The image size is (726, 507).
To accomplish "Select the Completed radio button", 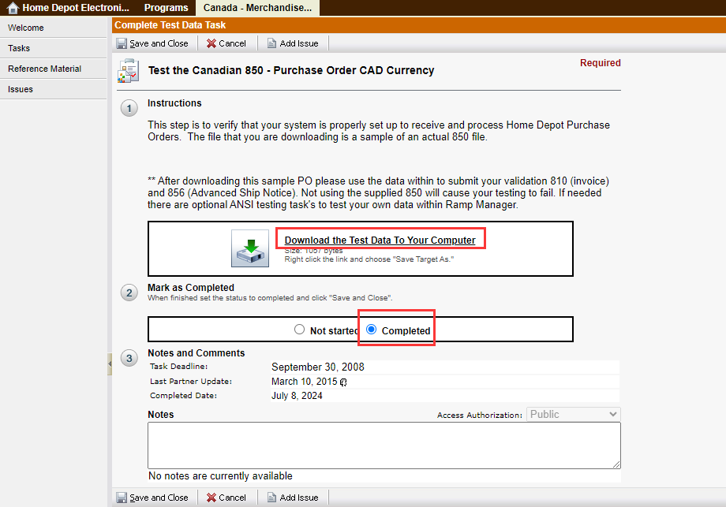I will coord(372,330).
